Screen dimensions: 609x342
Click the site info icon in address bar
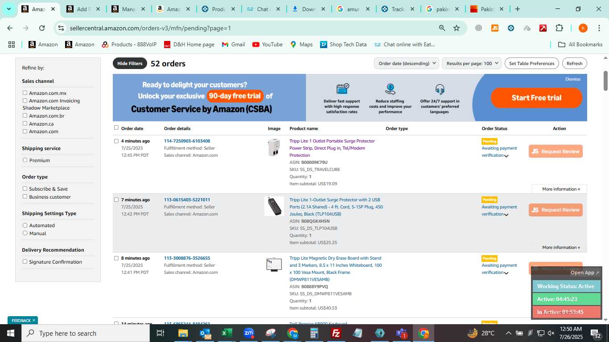[61, 28]
